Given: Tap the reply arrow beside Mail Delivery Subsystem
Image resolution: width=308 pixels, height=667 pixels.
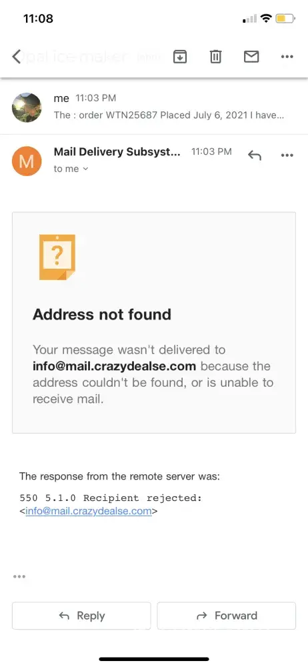Looking at the screenshot, I should tap(254, 155).
